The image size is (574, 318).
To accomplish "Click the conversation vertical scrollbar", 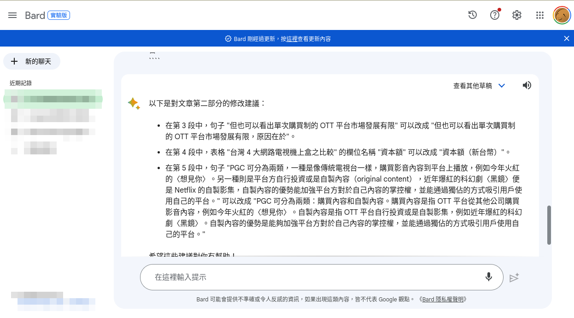I will tap(549, 225).
